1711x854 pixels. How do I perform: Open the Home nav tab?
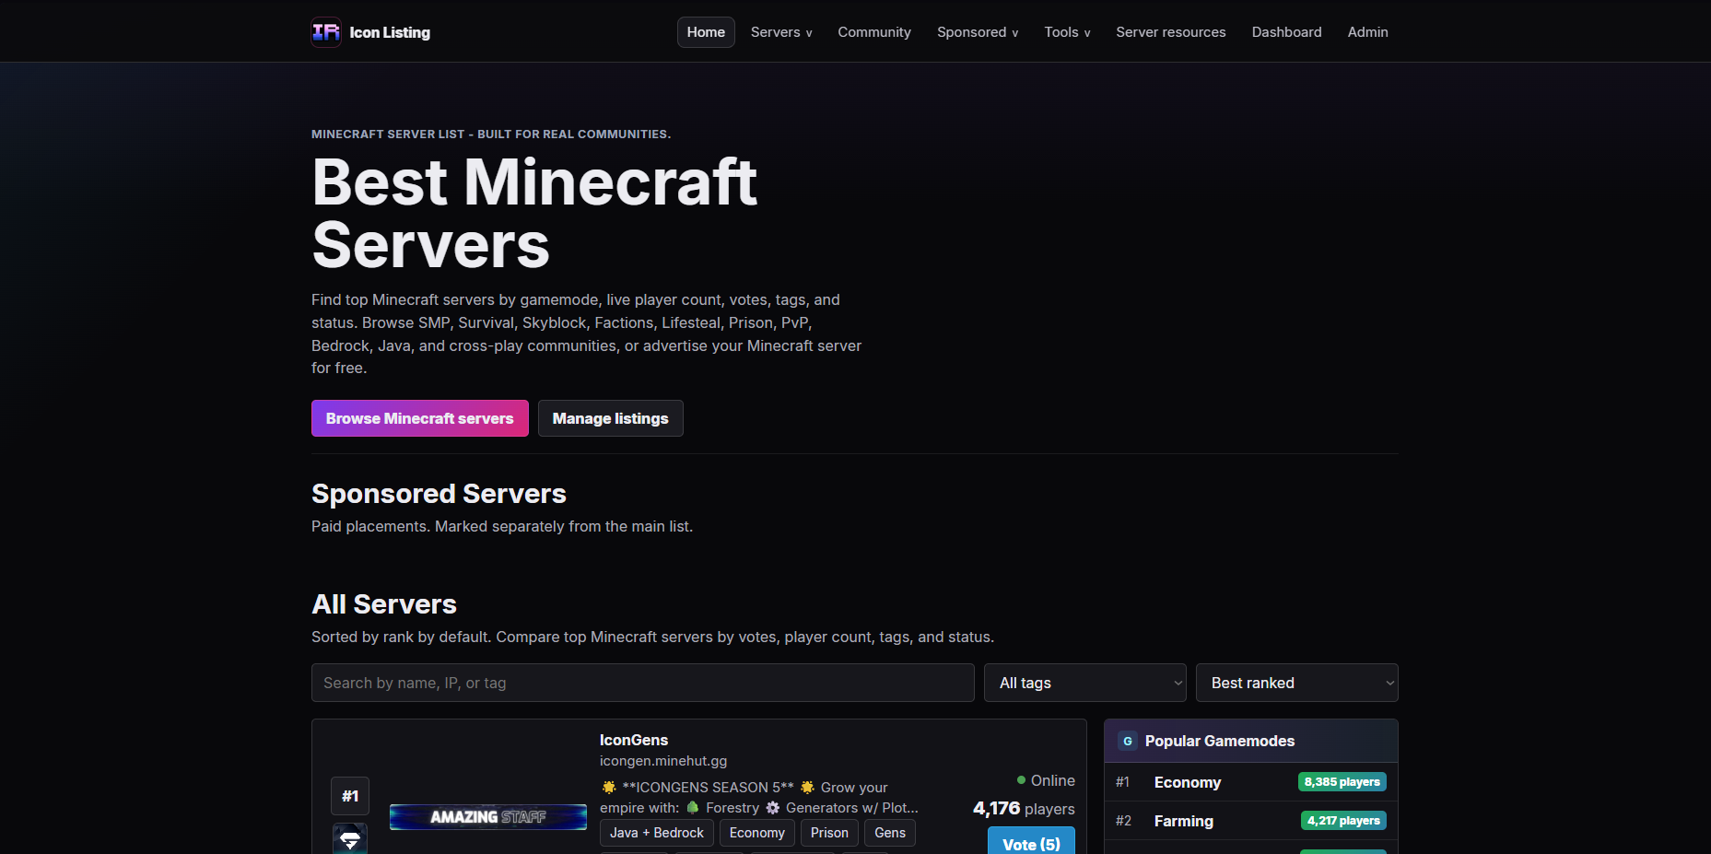click(x=706, y=32)
